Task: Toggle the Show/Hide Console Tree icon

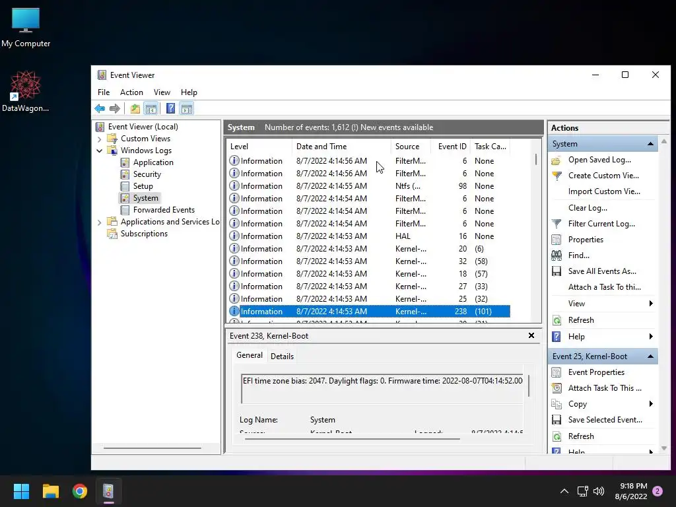Action: pyautogui.click(x=151, y=109)
